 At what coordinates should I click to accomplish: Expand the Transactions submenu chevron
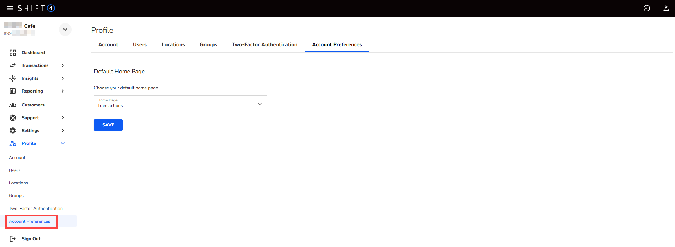63,65
